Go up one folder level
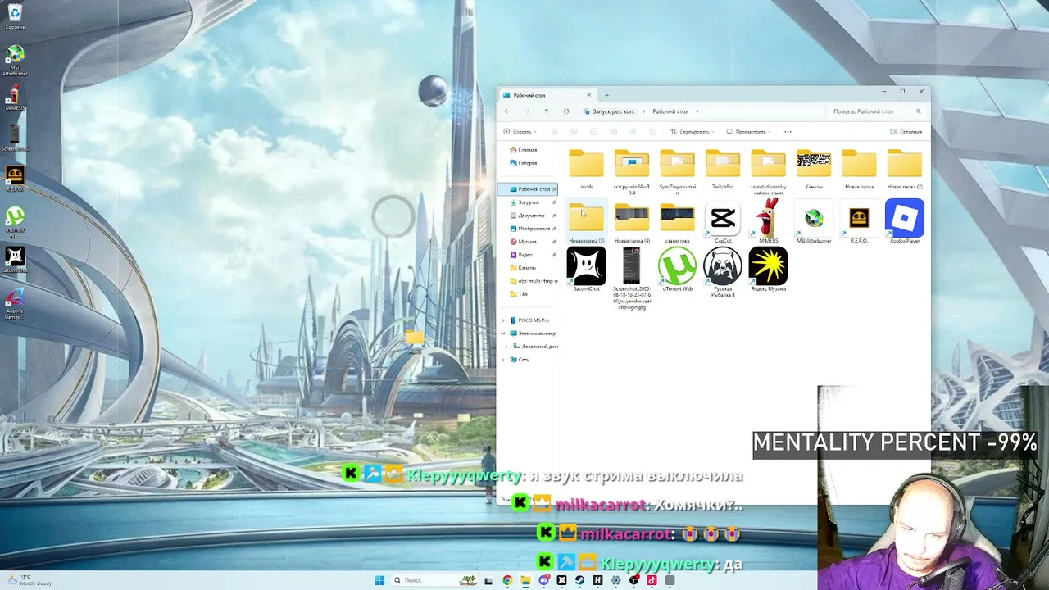This screenshot has width=1049, height=590. 547,111
